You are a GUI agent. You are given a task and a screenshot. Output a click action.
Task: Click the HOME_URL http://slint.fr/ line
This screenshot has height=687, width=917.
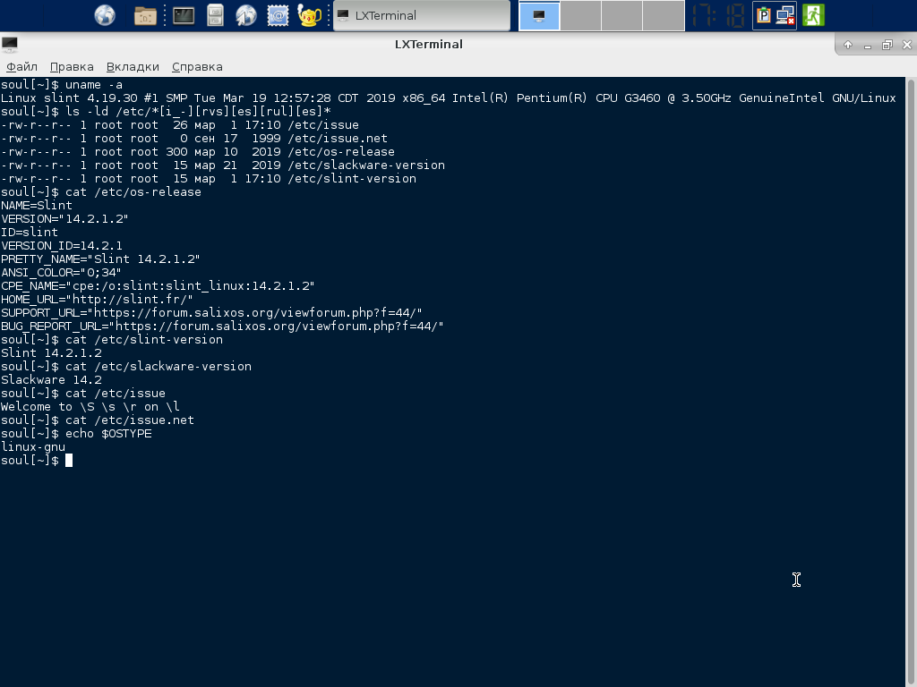pos(97,300)
